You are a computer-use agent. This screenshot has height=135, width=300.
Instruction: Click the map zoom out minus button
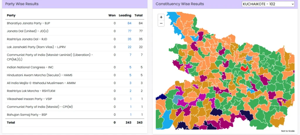[161, 23]
